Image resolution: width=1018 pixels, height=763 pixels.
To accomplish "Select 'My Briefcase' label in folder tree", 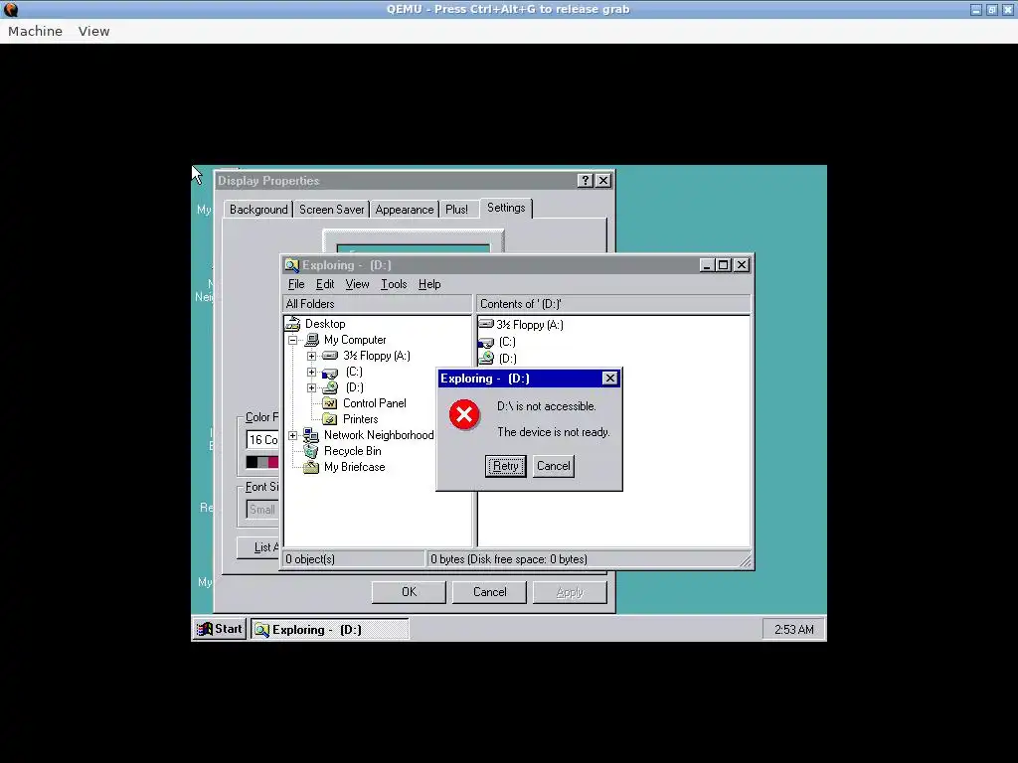I will click(355, 467).
